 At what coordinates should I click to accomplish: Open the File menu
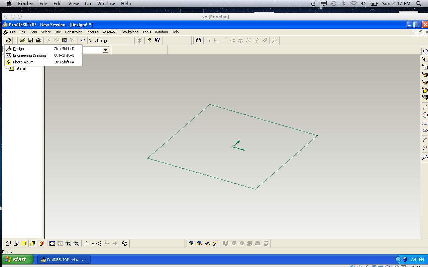pyautogui.click(x=13, y=32)
